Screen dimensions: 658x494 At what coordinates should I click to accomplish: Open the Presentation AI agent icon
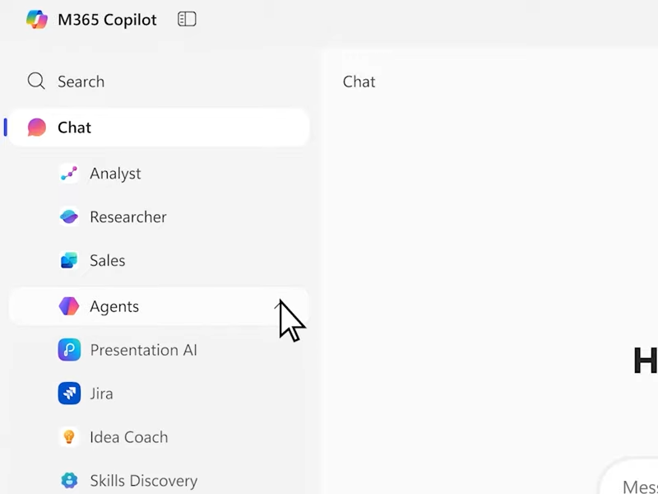click(70, 349)
